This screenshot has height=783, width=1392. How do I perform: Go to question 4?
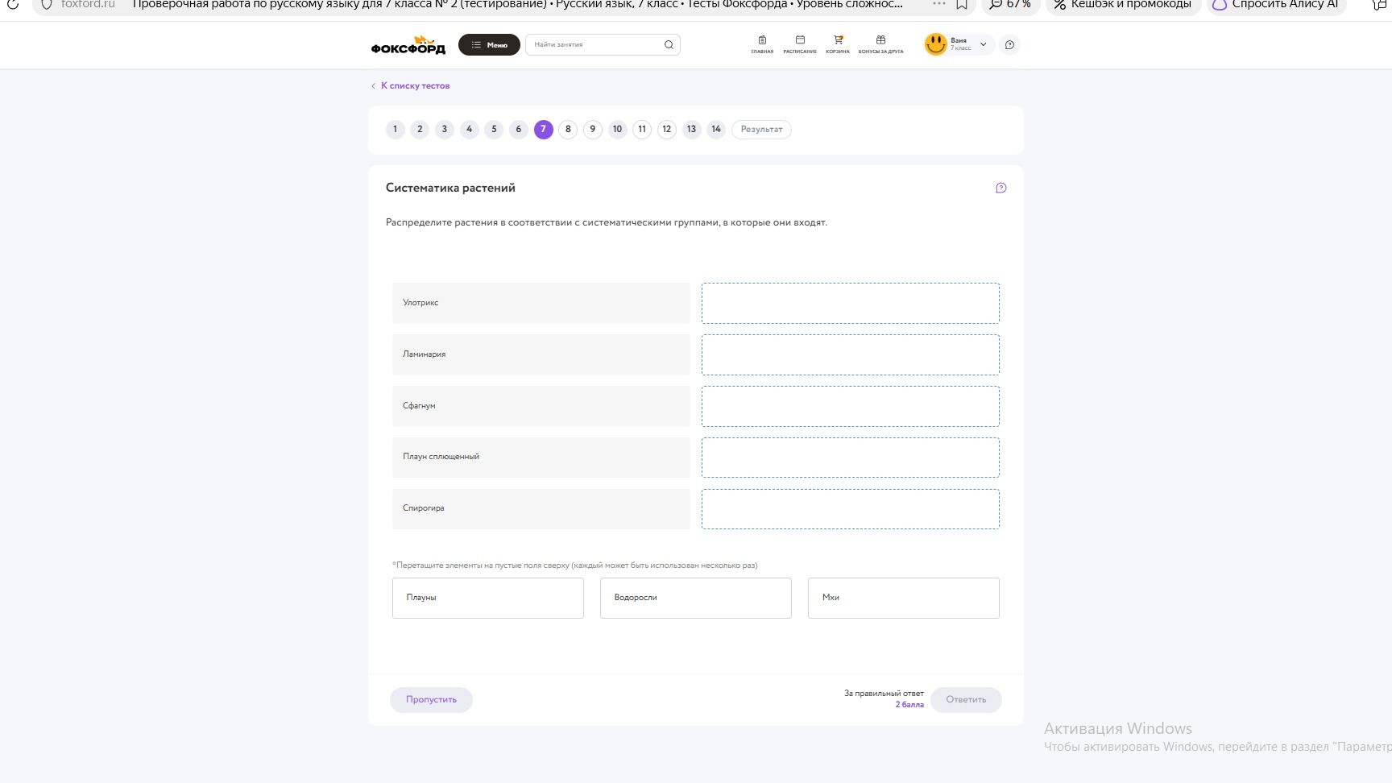(x=469, y=130)
